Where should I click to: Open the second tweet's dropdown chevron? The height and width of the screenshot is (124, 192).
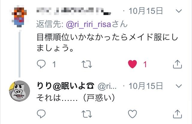click(178, 86)
